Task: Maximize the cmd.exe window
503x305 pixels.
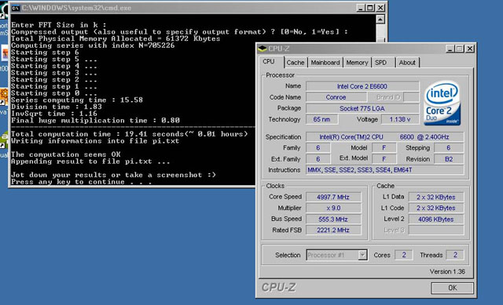Action: click(x=370, y=8)
